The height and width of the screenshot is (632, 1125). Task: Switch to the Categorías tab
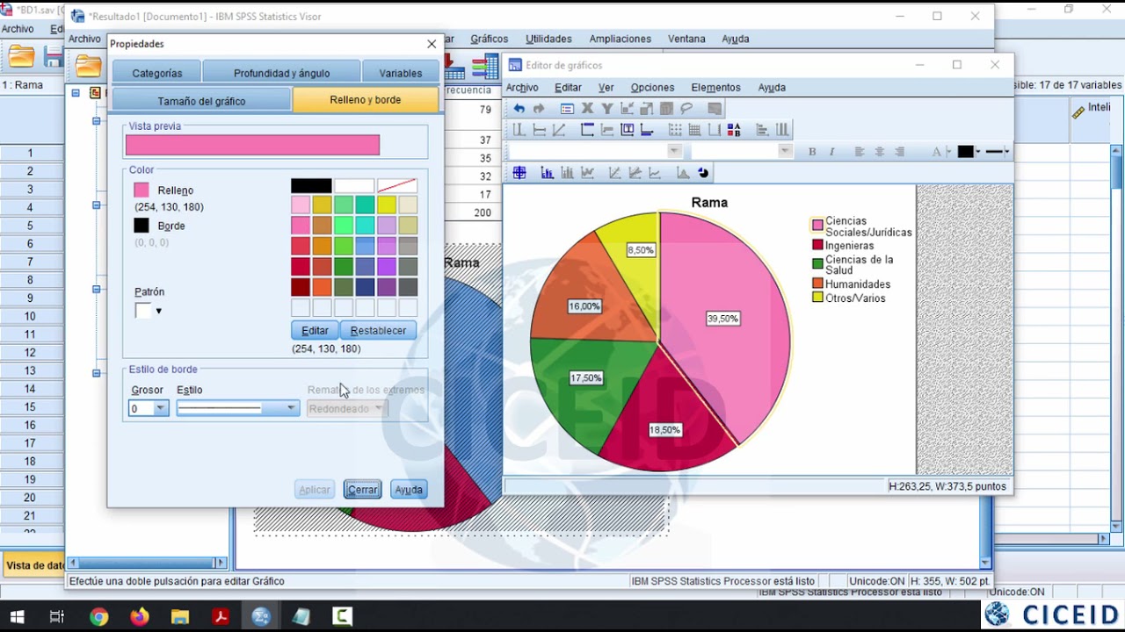[x=157, y=74]
